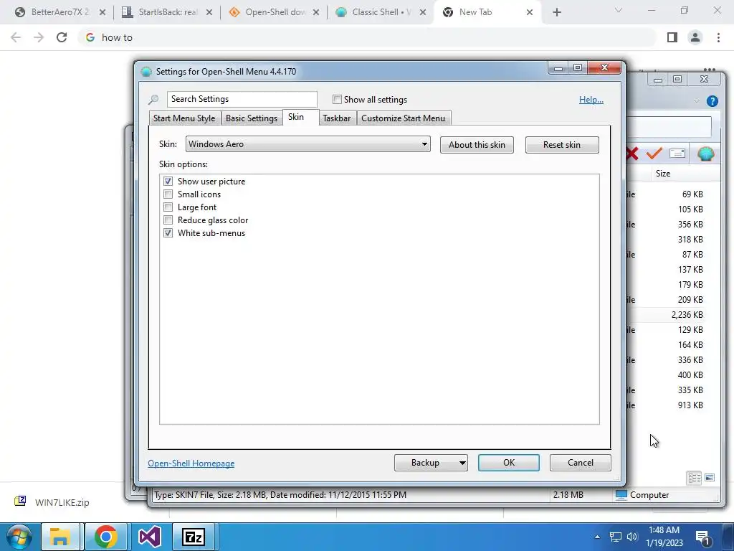Check Reduce glass color option
The image size is (734, 551).
pyautogui.click(x=168, y=220)
